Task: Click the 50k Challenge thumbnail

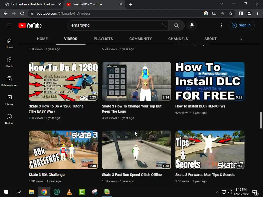Action: (63, 150)
